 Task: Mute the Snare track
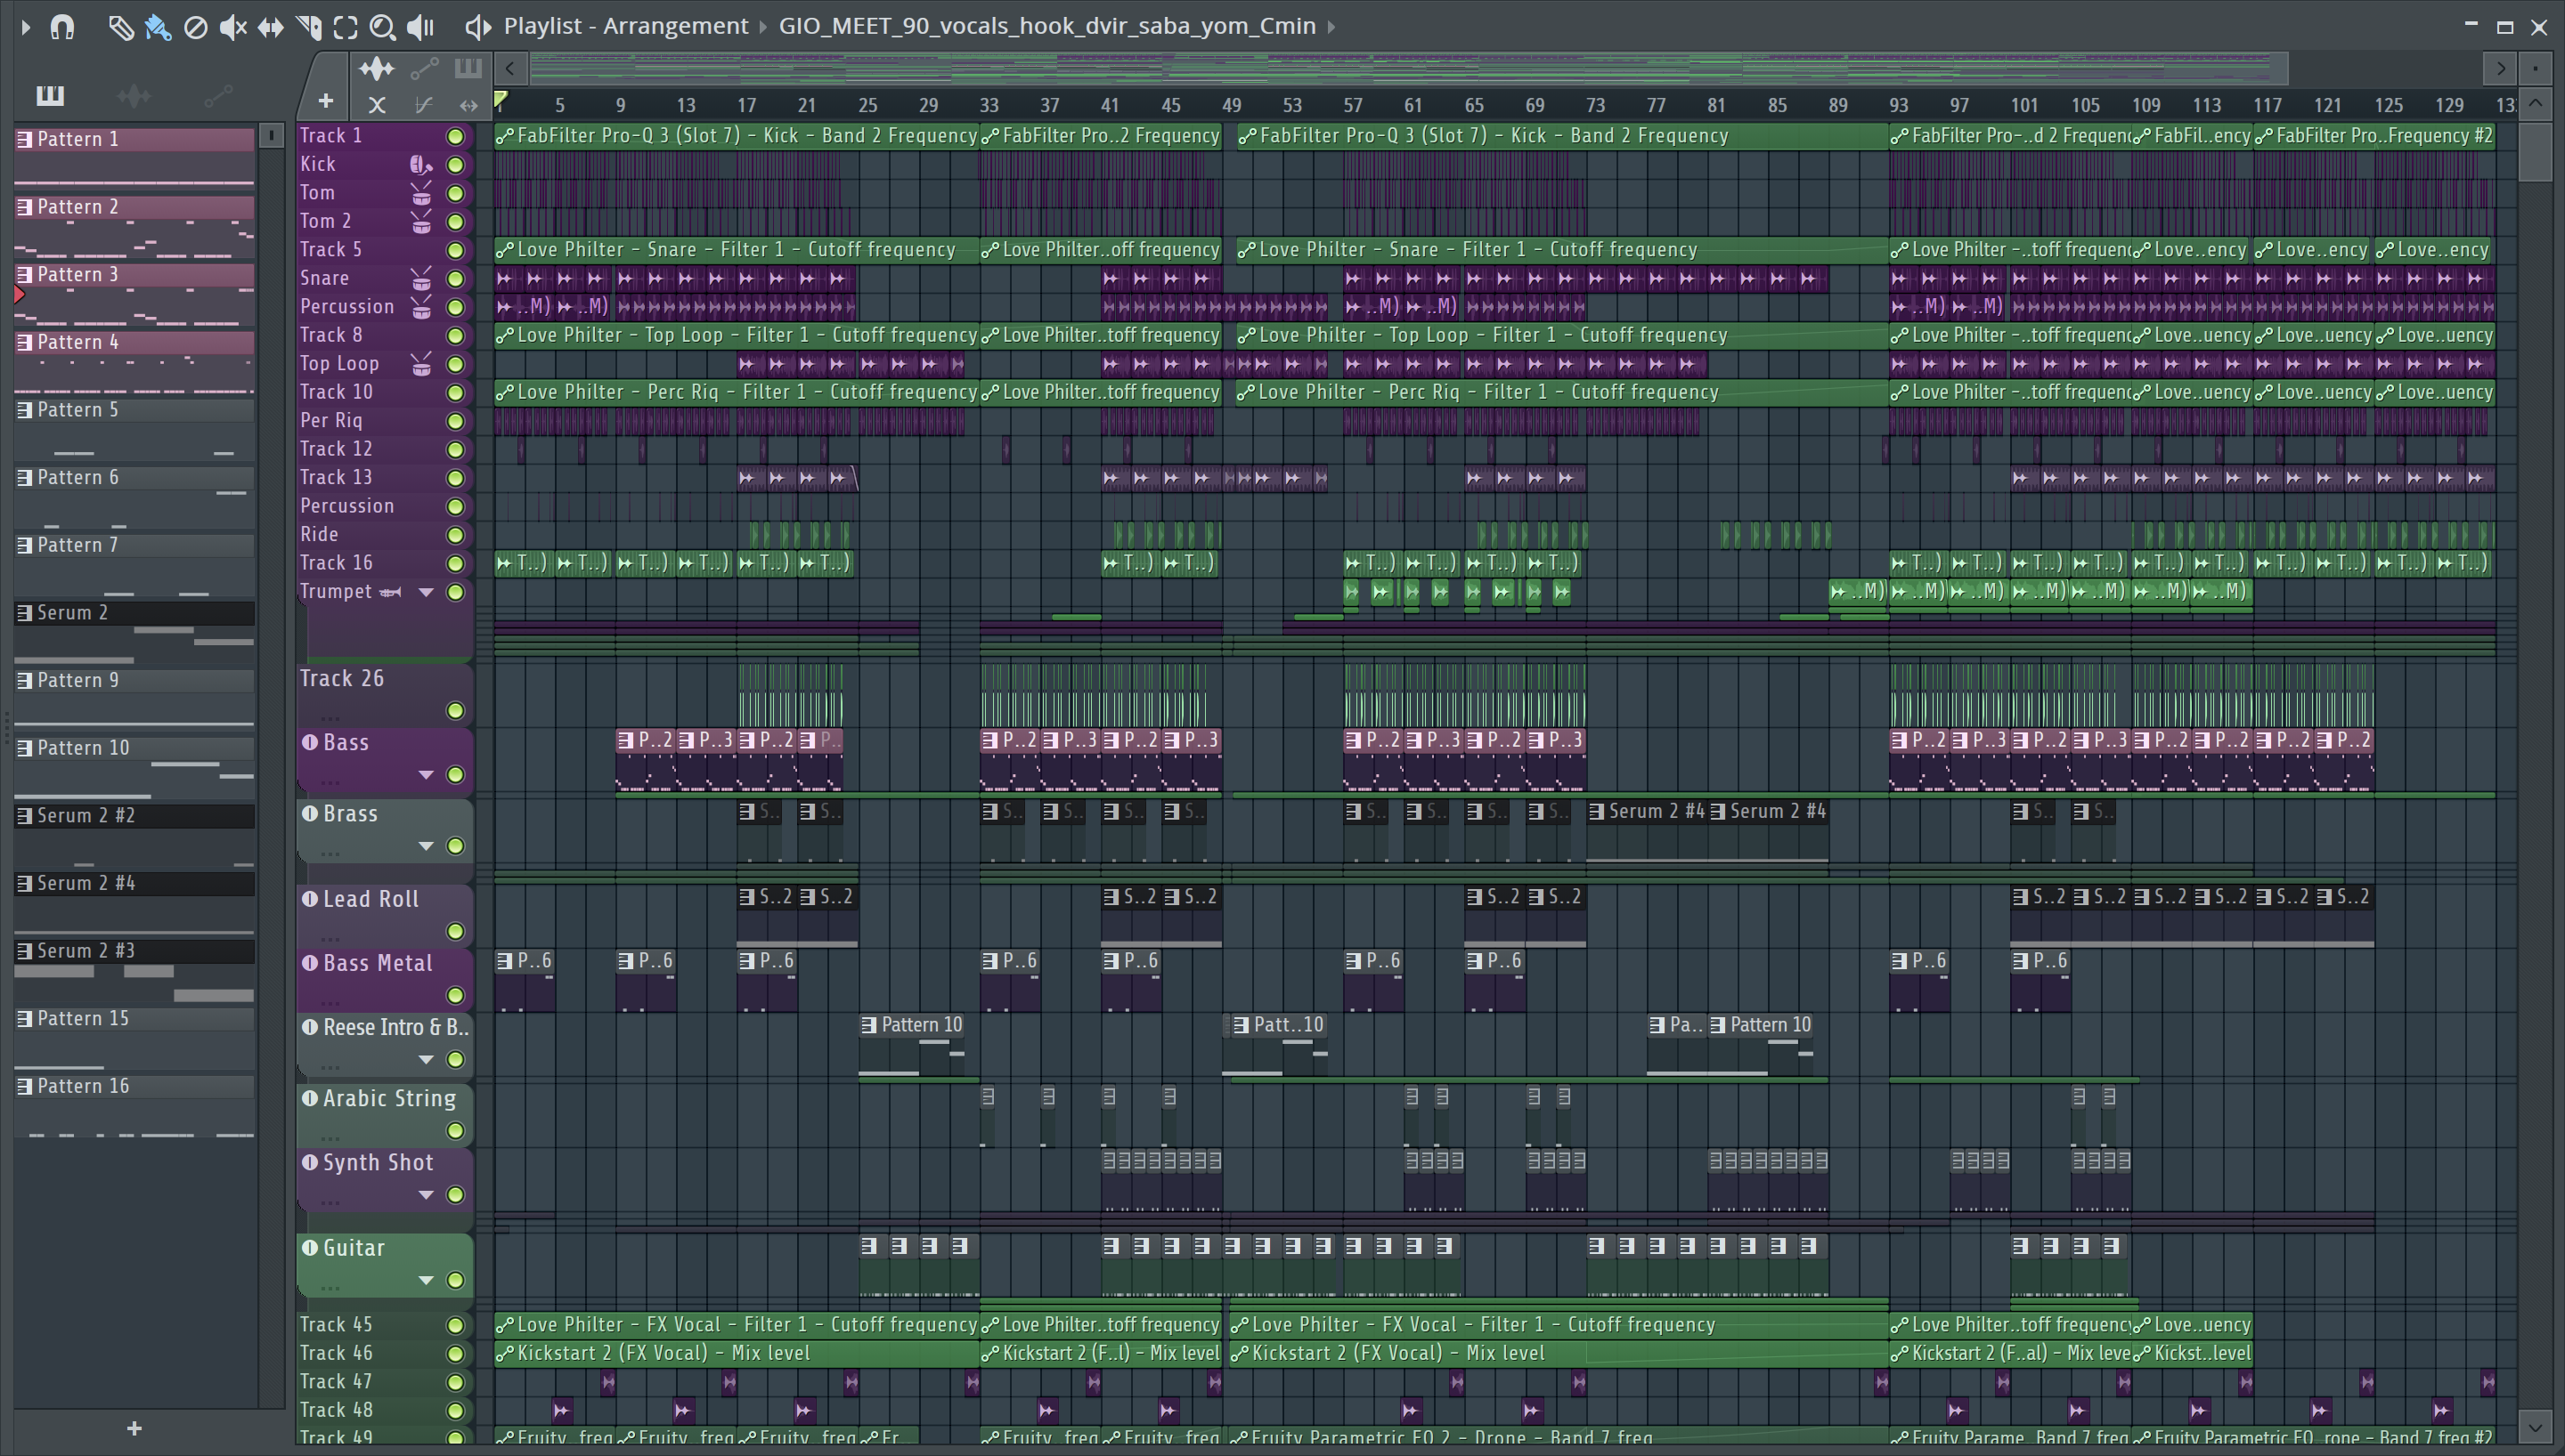click(x=455, y=279)
